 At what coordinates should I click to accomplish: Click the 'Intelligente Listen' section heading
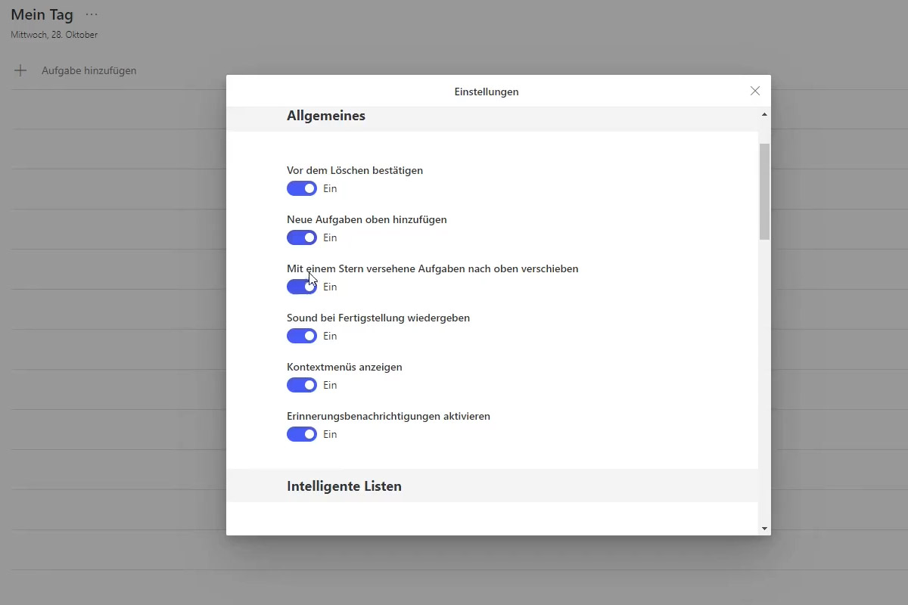(344, 486)
